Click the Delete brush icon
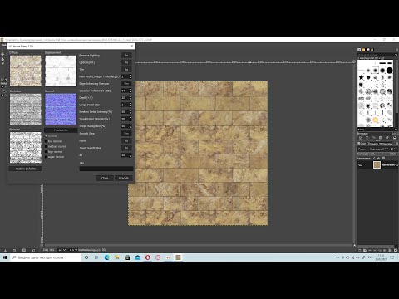 click(381, 138)
